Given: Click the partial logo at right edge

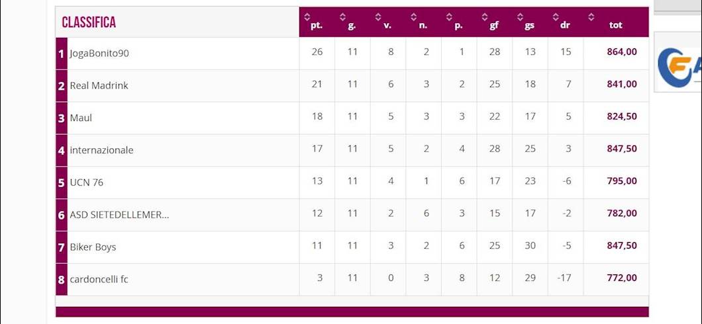Looking at the screenshot, I should pyautogui.click(x=678, y=63).
